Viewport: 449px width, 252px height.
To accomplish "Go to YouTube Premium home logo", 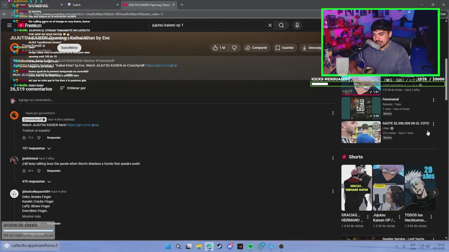I will (x=29, y=25).
